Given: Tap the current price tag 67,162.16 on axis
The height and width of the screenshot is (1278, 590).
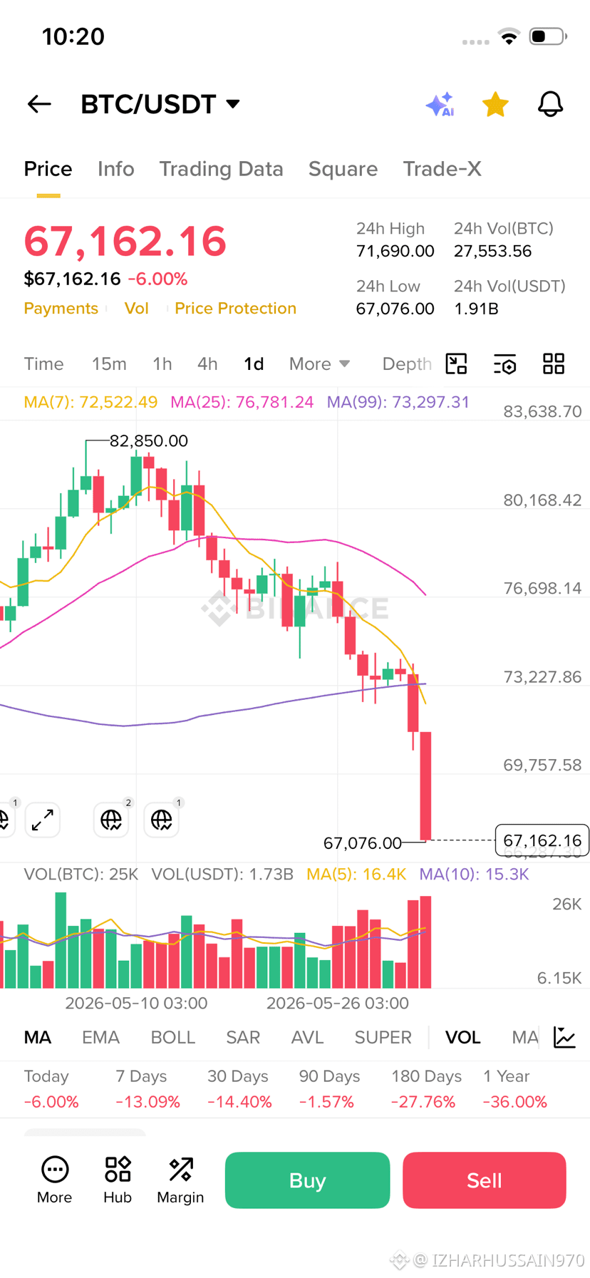Looking at the screenshot, I should 542,840.
